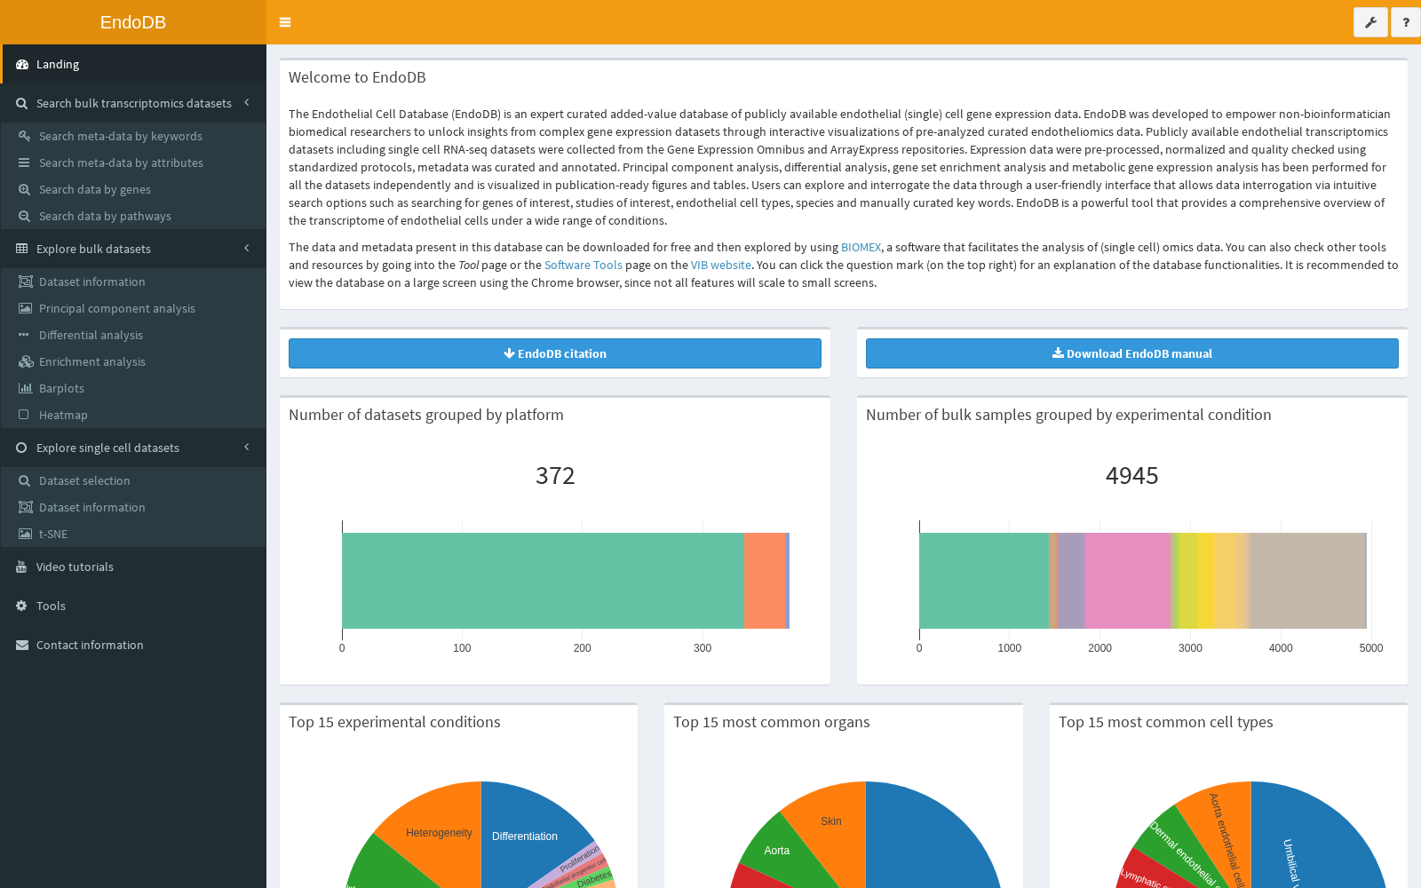Click the ellipsis icon for Differential analysis

coord(24,335)
